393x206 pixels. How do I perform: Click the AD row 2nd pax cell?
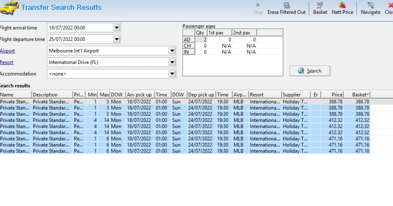coord(244,39)
